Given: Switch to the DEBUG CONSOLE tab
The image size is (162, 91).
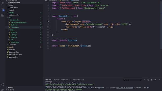Looking at the screenshot, I should tap(78, 80).
